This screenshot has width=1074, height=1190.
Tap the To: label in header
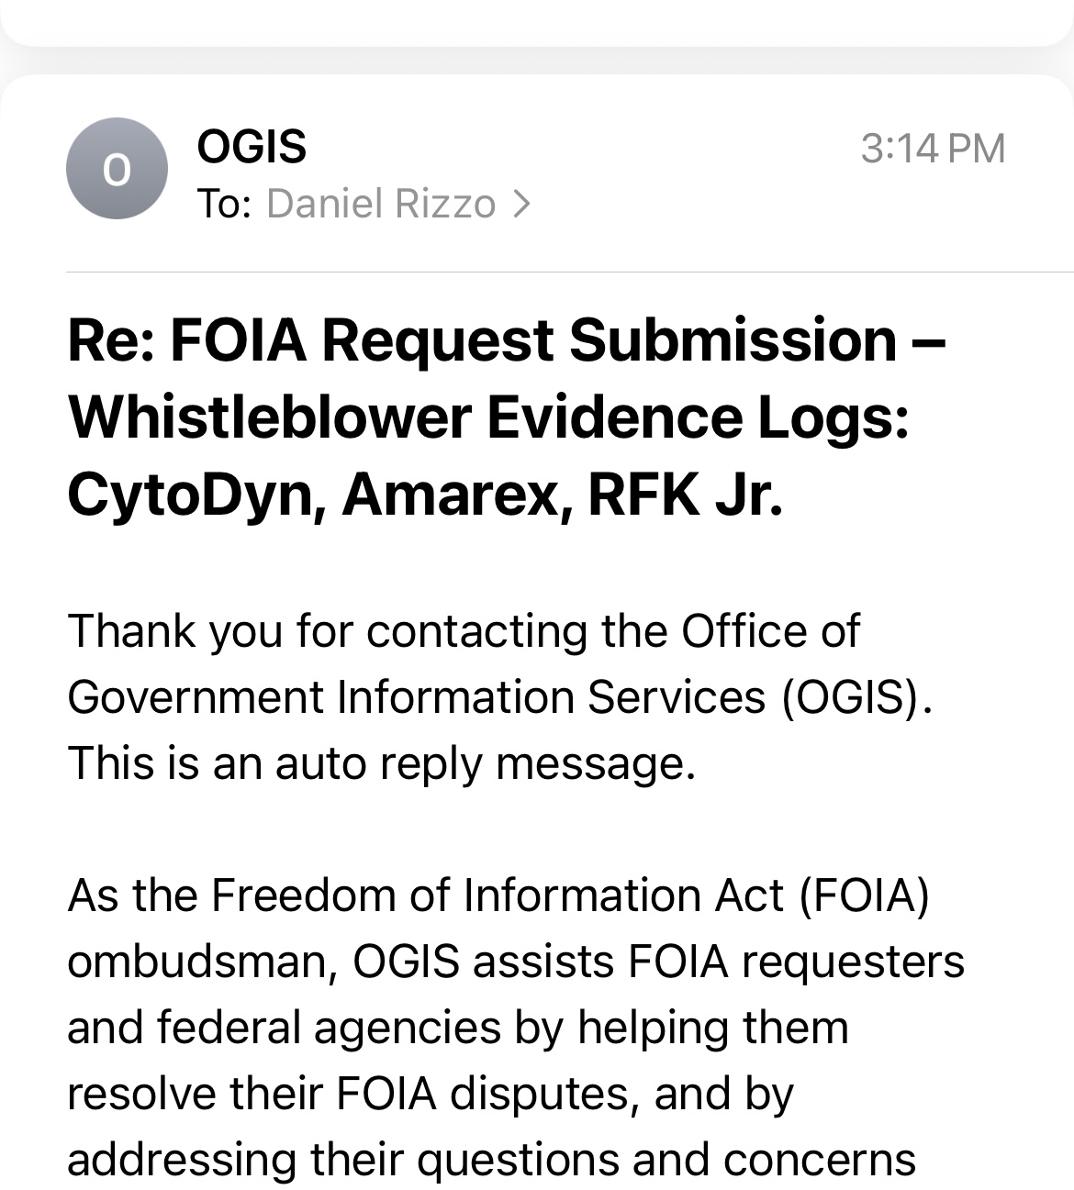pos(224,204)
